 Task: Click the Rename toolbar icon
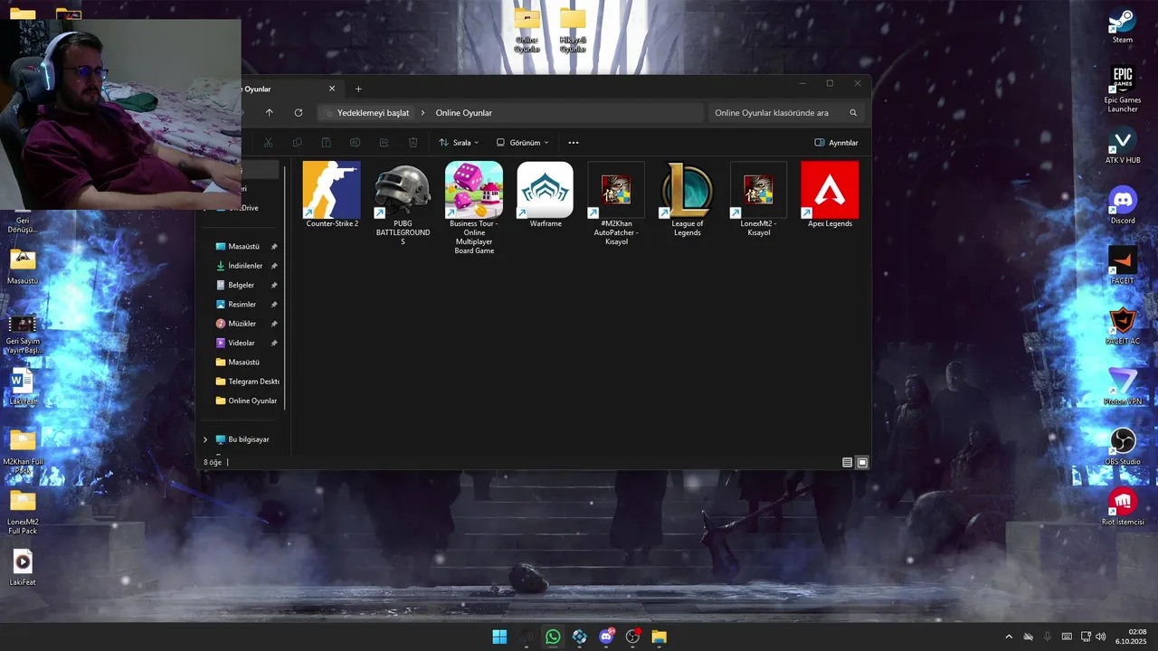pos(355,142)
